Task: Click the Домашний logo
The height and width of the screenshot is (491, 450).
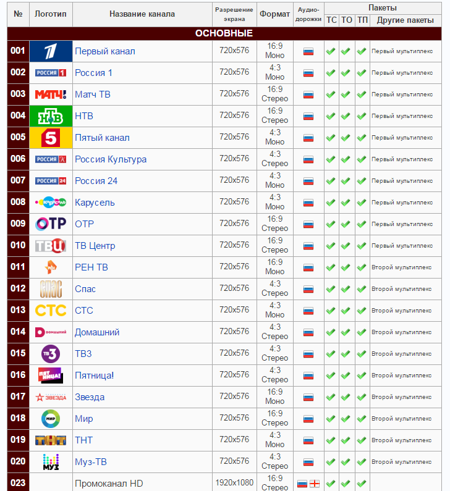Action: 51,332
